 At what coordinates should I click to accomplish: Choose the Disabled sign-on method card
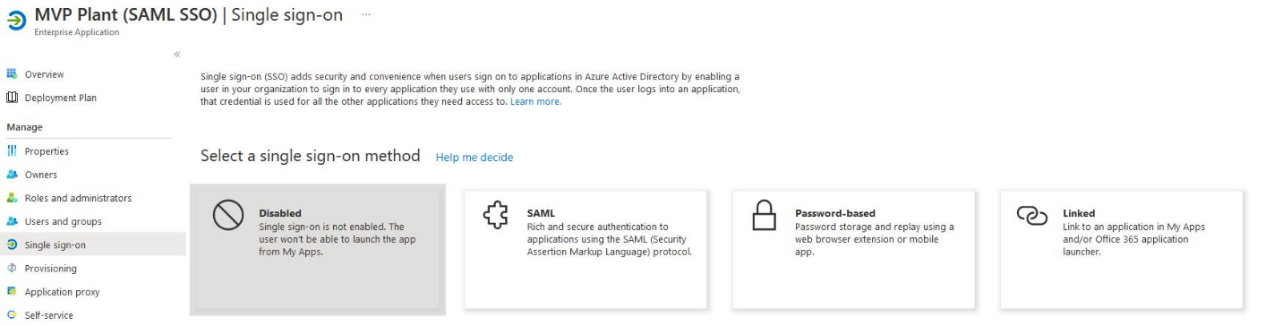point(318,250)
